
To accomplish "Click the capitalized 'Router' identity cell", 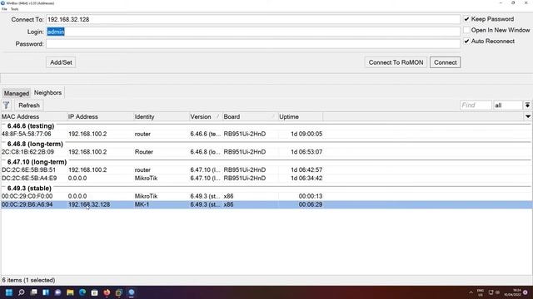I will click(144, 152).
